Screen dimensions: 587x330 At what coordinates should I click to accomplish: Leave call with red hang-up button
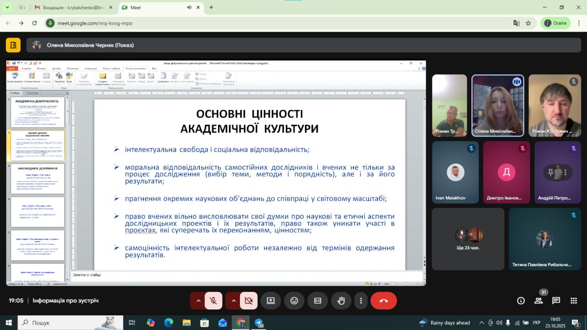tap(383, 301)
